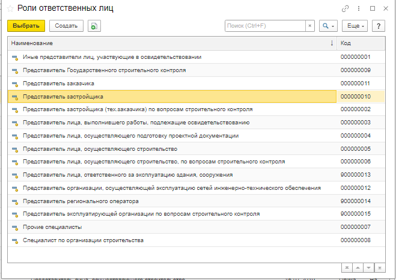The height and width of the screenshot is (280, 396).
Task: Focus the Поиск (Ctrl+F) search field
Action: [x=265, y=26]
